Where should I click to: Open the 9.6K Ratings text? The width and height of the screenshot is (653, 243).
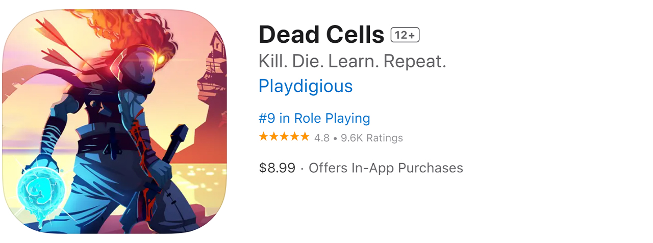(371, 138)
